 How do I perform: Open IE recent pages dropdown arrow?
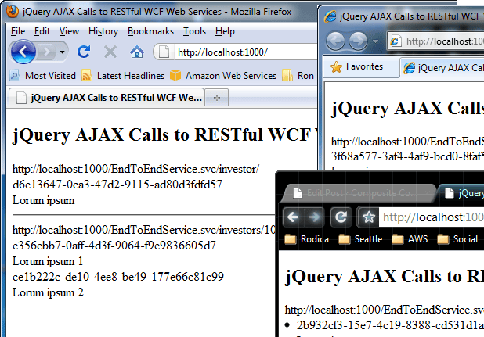click(x=375, y=41)
